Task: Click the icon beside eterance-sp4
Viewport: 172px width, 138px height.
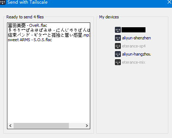Action: coord(118,46)
